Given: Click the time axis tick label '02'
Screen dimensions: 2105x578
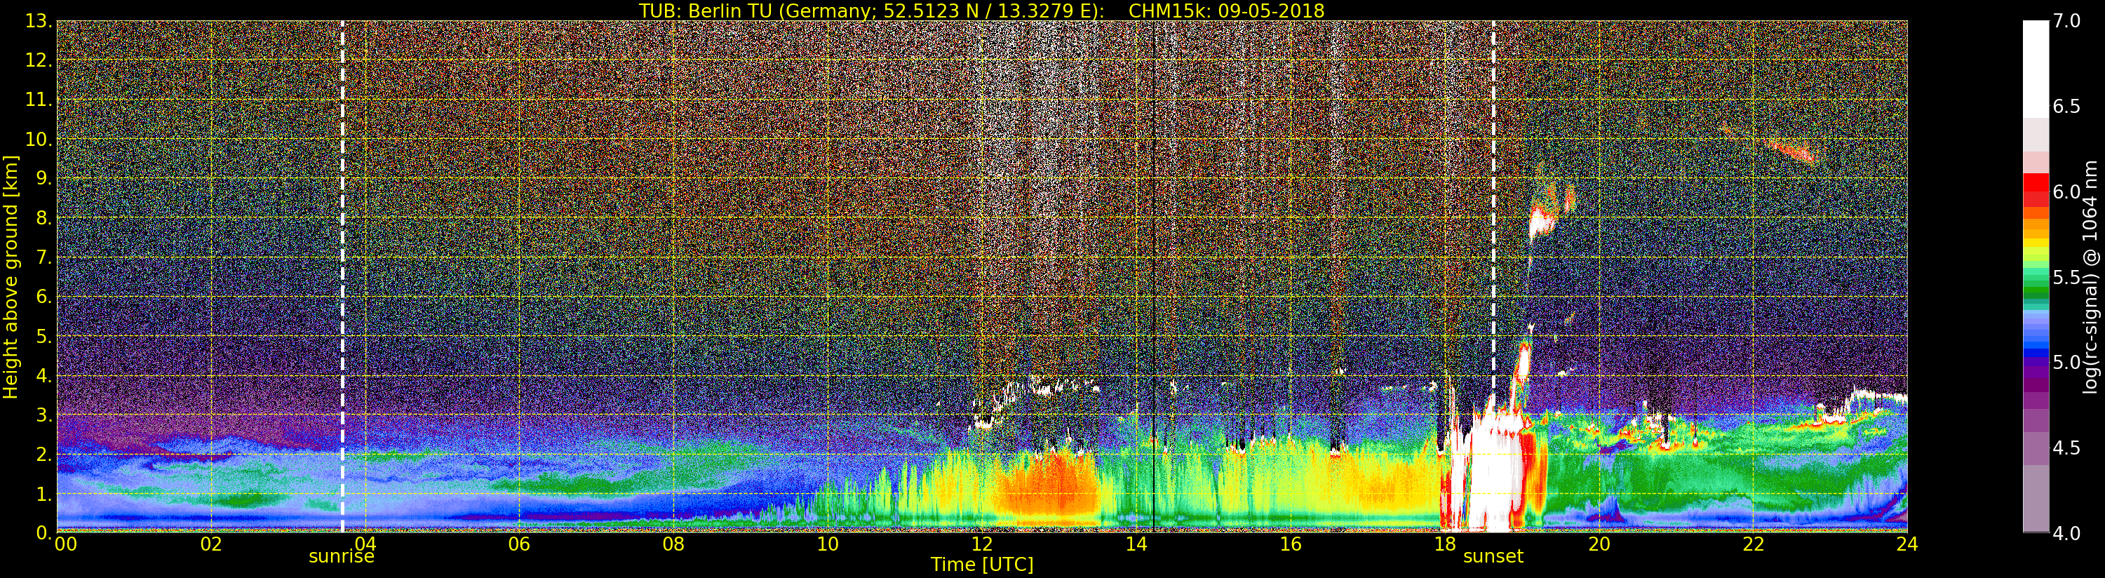Looking at the screenshot, I should (x=211, y=544).
